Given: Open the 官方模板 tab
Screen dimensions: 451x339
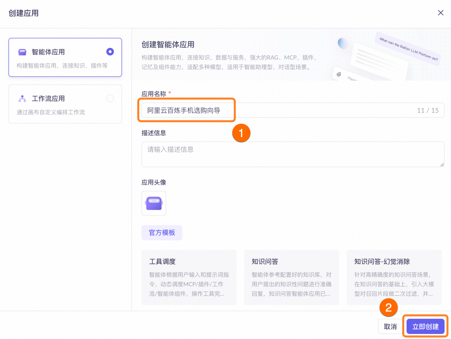Looking at the screenshot, I should [162, 233].
